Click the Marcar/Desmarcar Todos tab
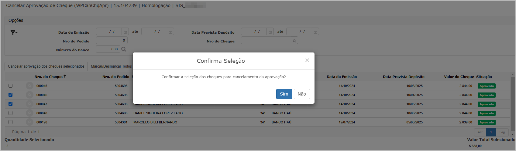516x151 pixels. click(x=111, y=66)
